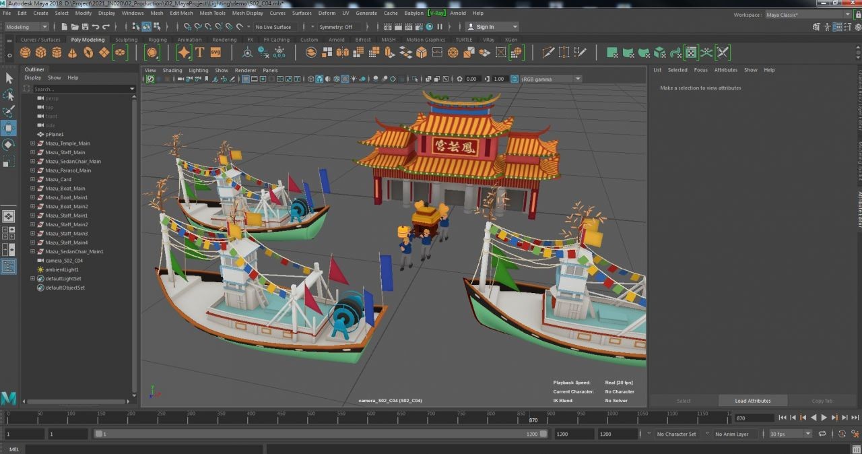Click the Load Attributes button
The width and height of the screenshot is (862, 454).
click(752, 401)
